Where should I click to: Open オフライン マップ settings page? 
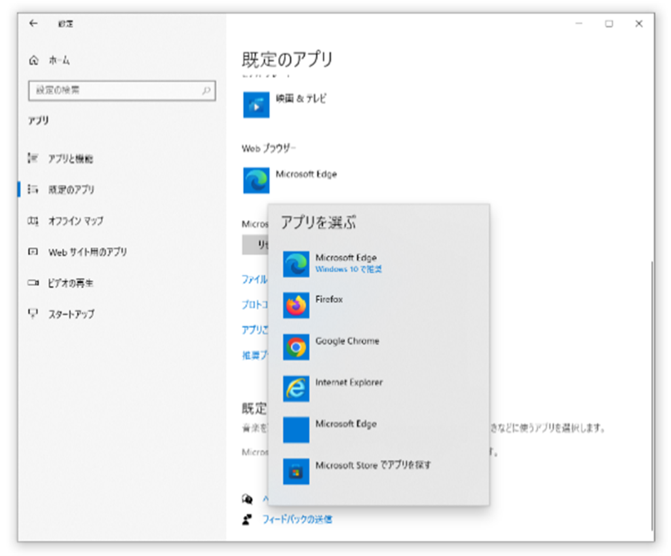coord(75,221)
